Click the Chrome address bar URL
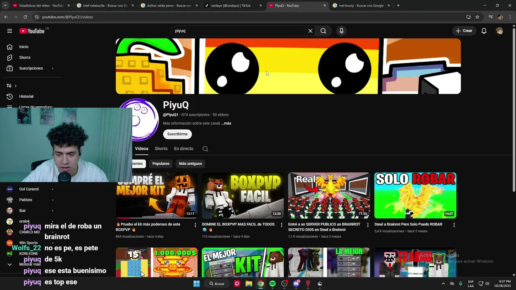 (67, 17)
